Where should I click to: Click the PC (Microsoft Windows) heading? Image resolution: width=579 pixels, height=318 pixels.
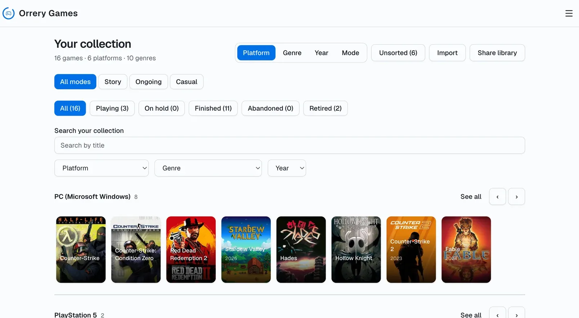point(92,197)
